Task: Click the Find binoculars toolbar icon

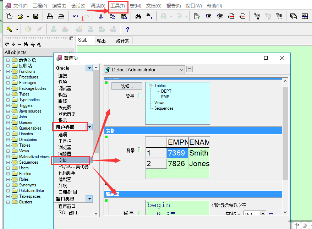Action: pyautogui.click(x=138, y=16)
